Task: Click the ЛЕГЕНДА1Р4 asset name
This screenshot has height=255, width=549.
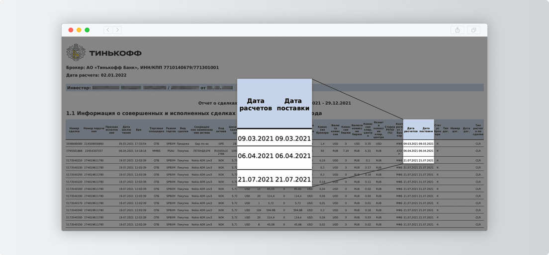Action: pyautogui.click(x=202, y=151)
